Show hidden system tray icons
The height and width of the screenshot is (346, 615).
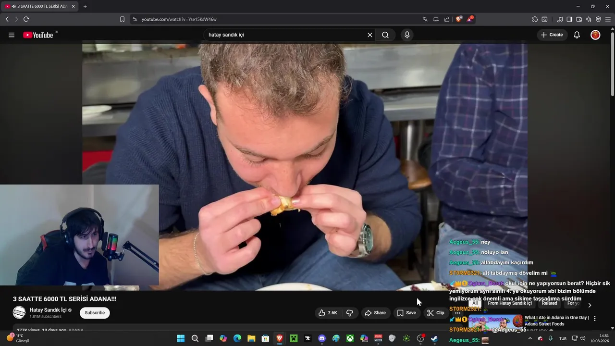point(530,338)
